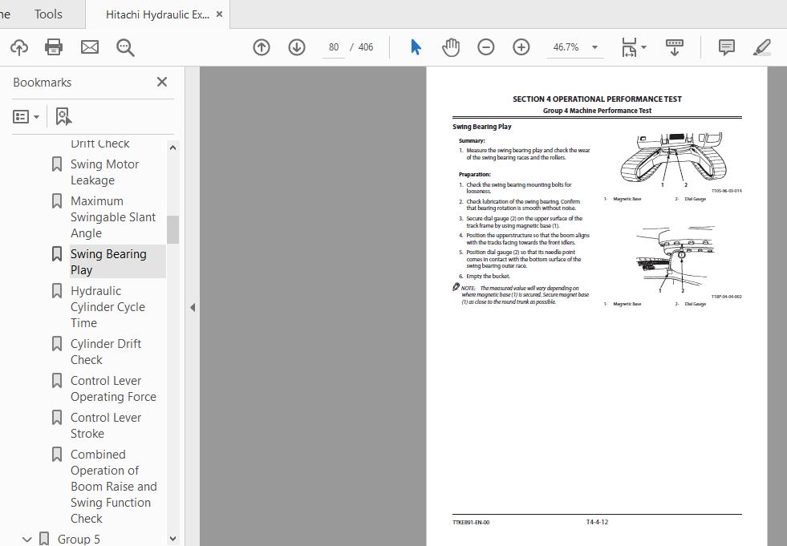787x546 pixels.
Task: Open the Control Lever Stroke bookmark
Action: point(105,425)
